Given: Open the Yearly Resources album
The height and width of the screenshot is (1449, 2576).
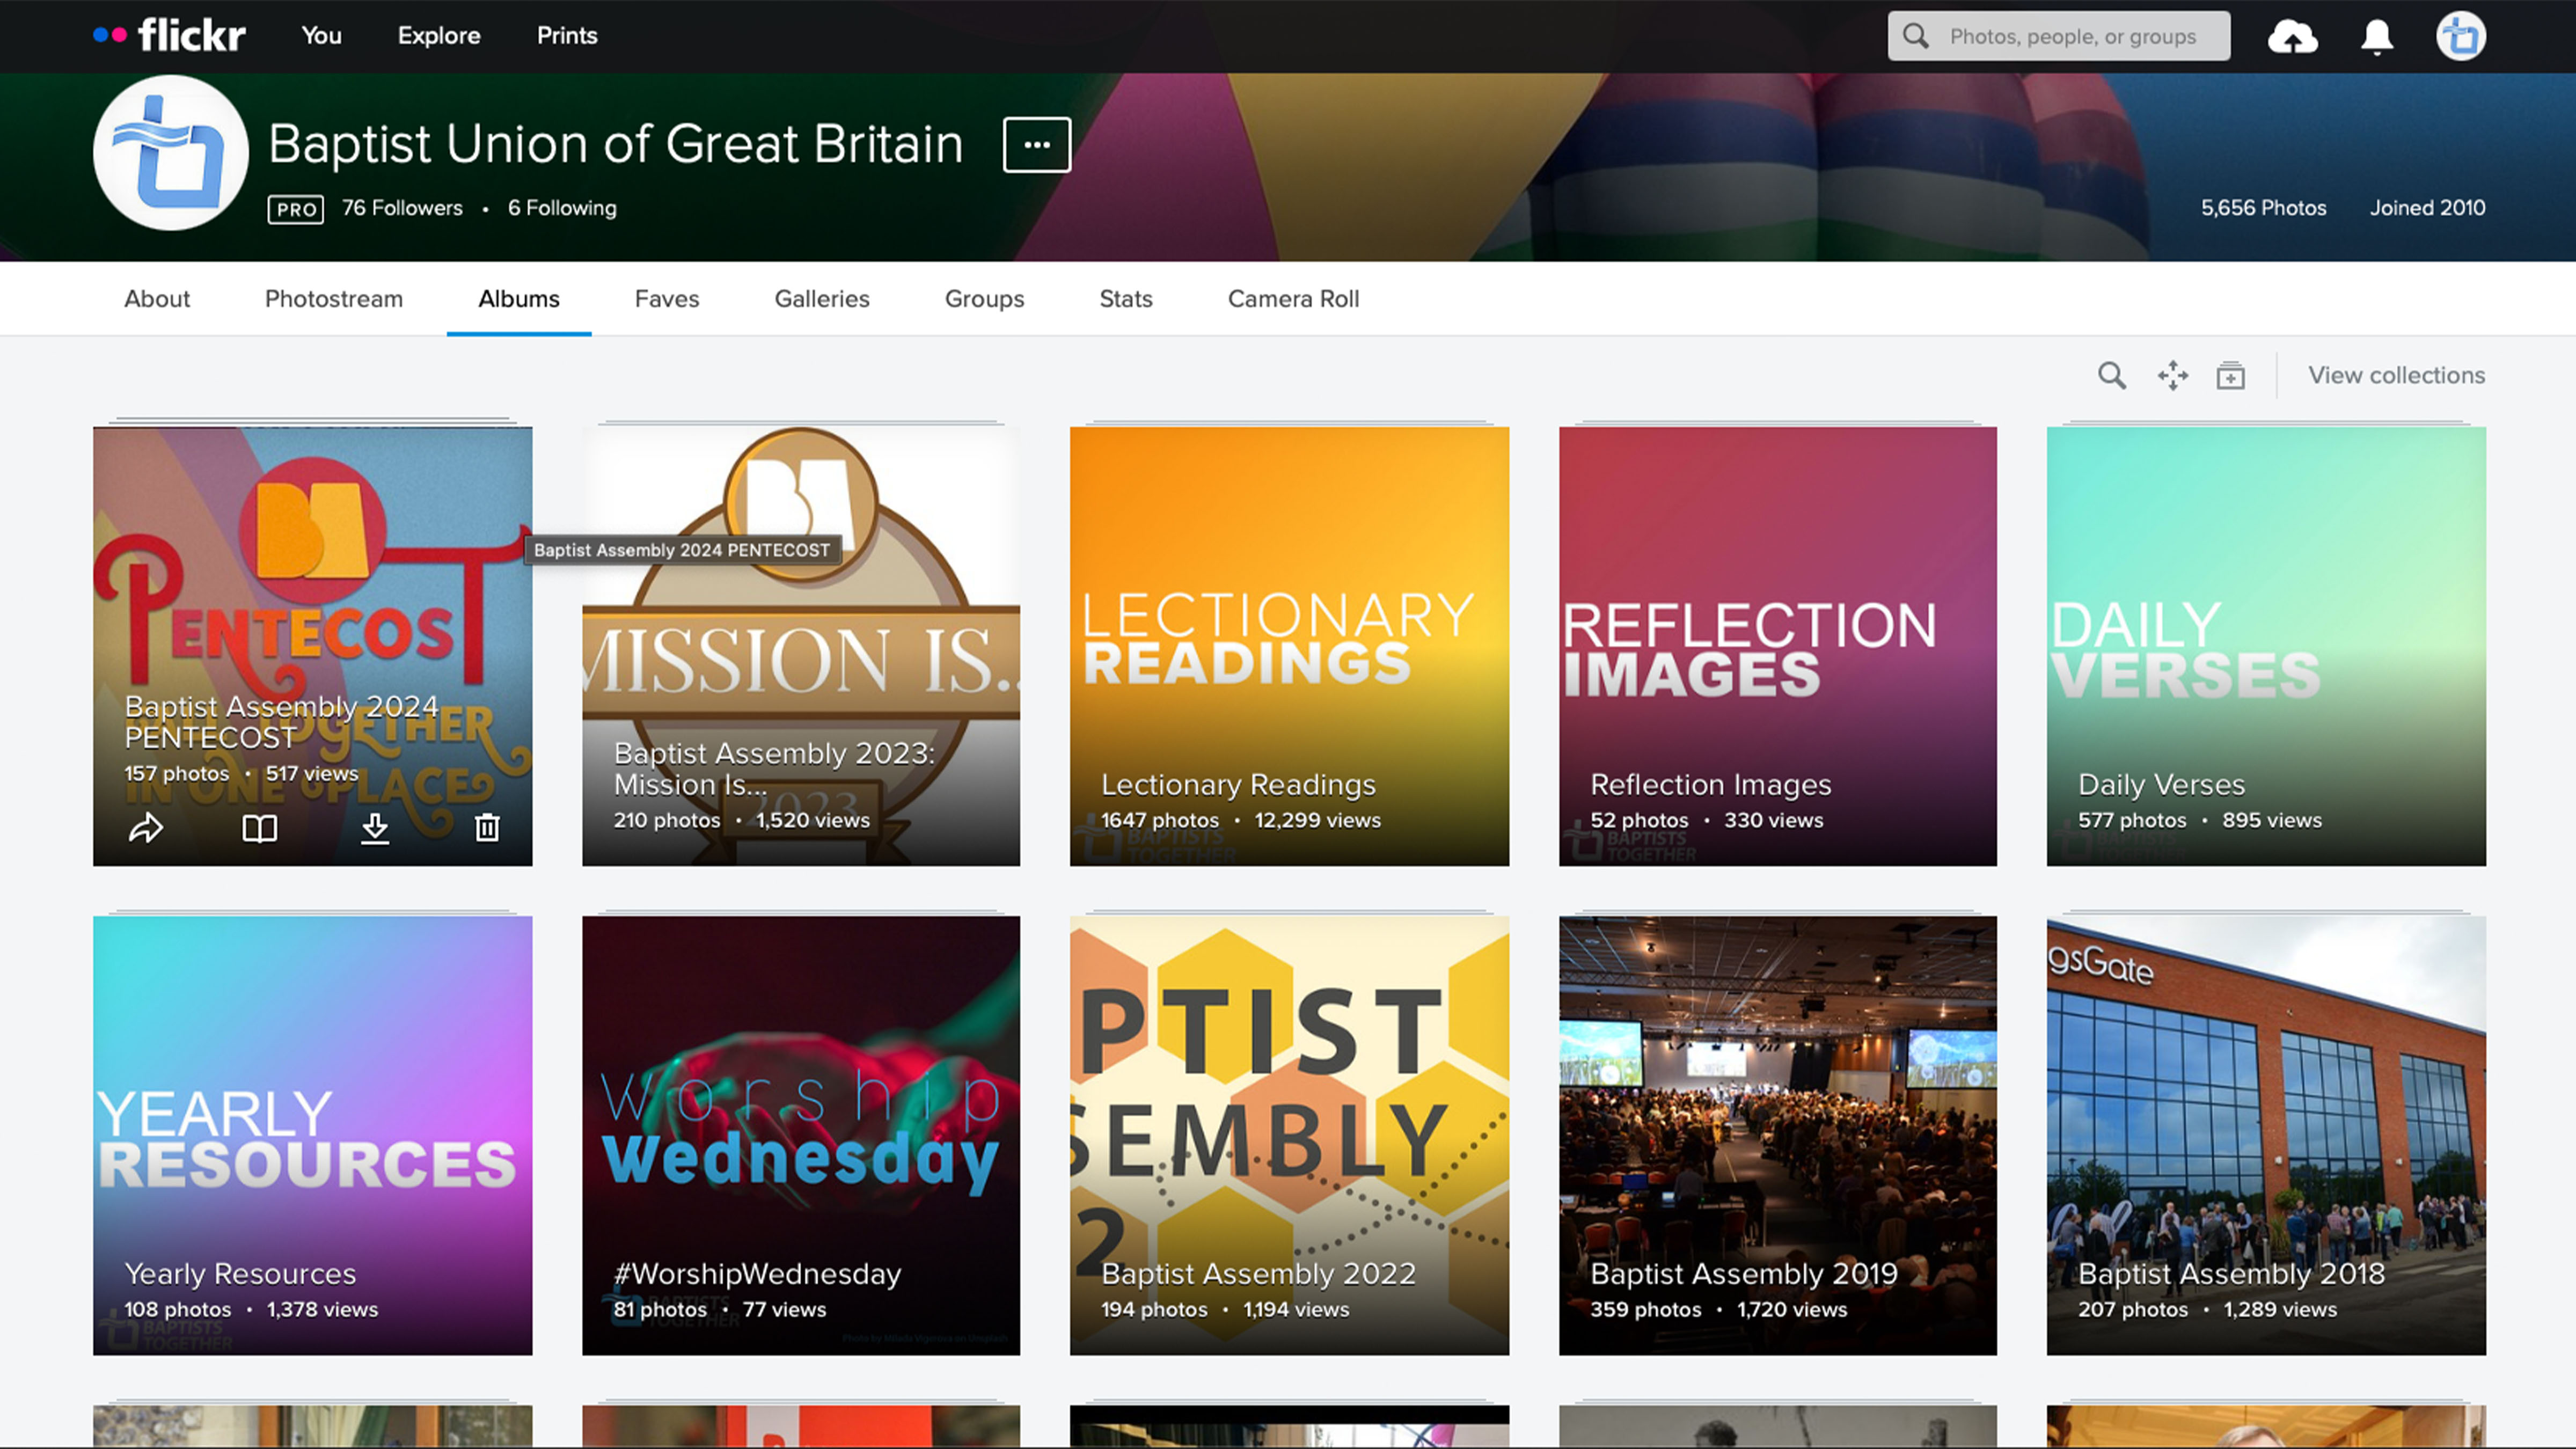Looking at the screenshot, I should click(x=312, y=1135).
